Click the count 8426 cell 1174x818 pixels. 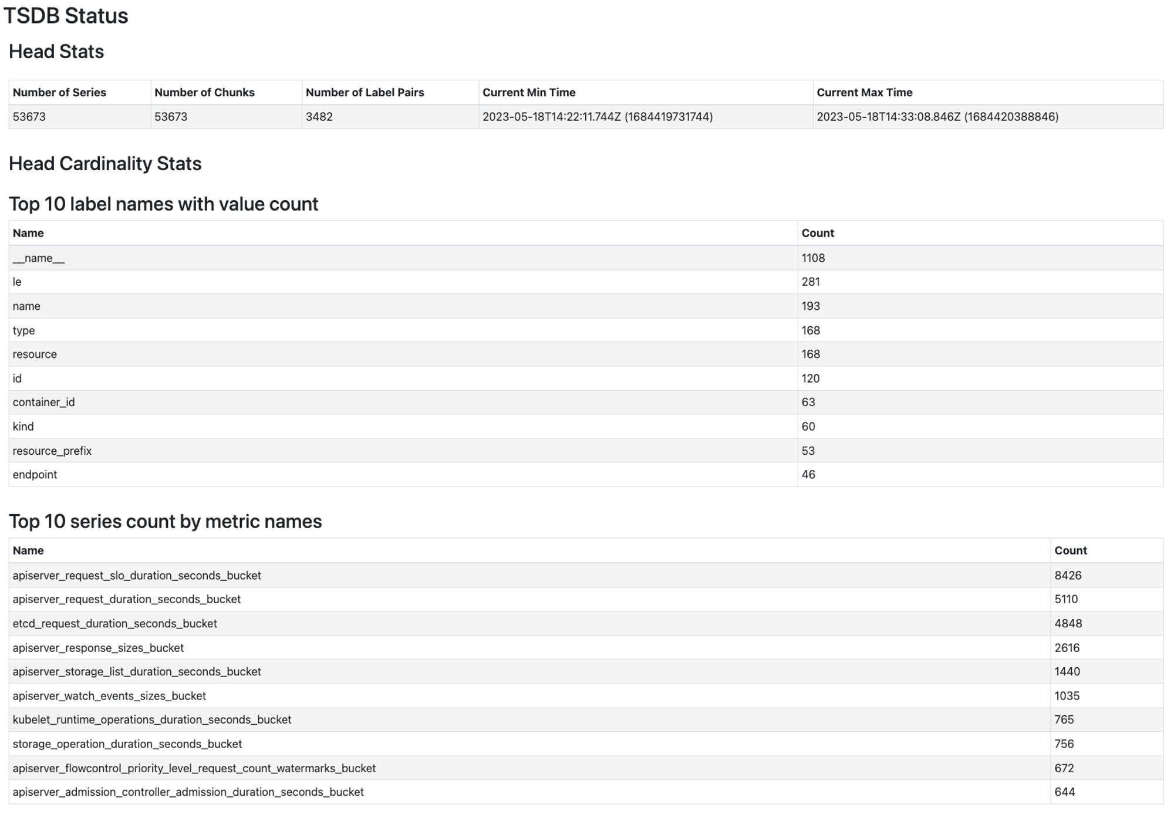[1067, 575]
